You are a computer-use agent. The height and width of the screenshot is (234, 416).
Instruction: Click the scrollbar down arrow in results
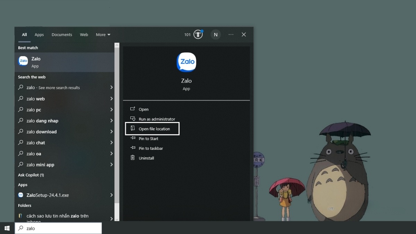click(x=117, y=219)
